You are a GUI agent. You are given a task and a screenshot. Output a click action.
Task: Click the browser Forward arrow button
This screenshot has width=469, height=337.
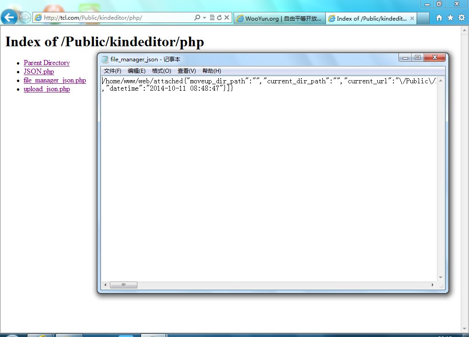25,18
